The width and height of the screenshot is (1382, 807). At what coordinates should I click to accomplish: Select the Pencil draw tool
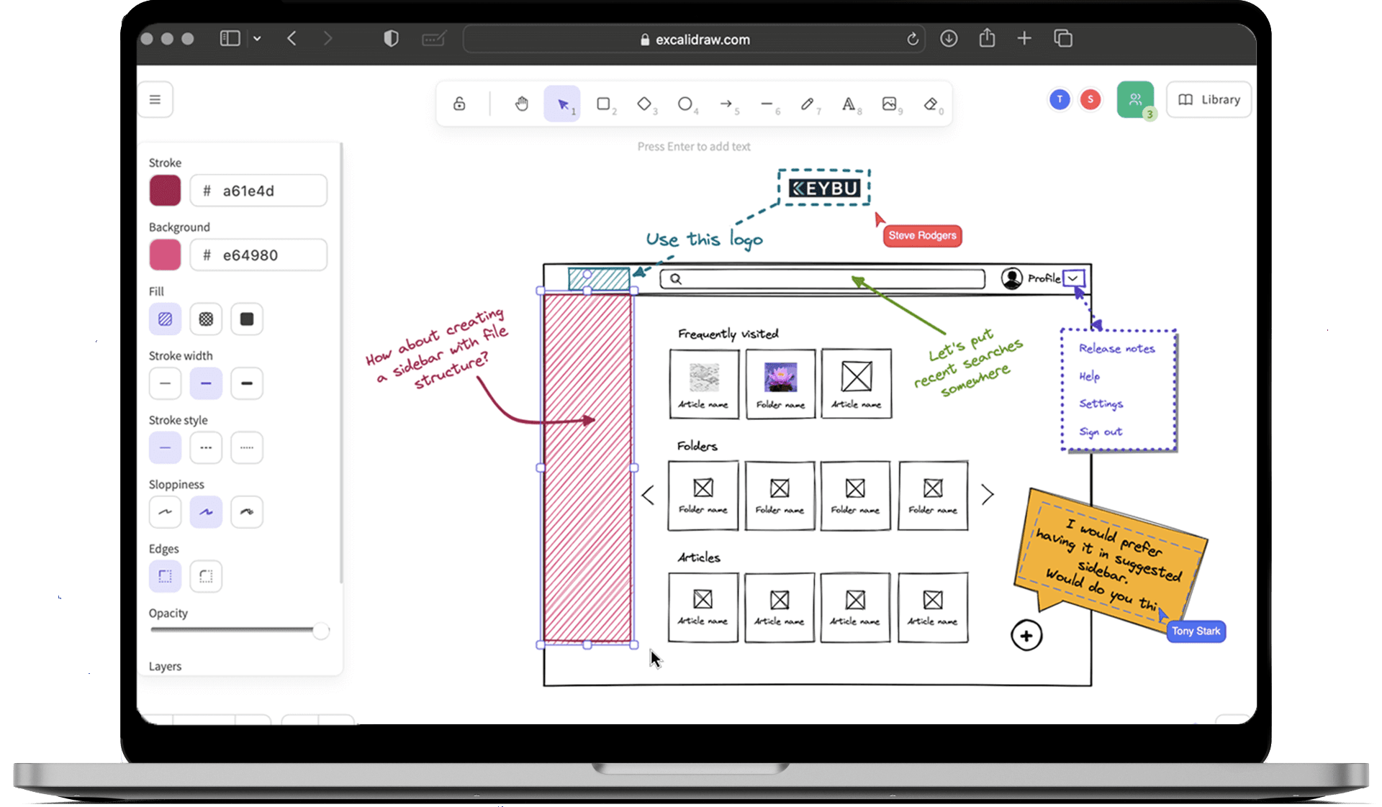(807, 104)
